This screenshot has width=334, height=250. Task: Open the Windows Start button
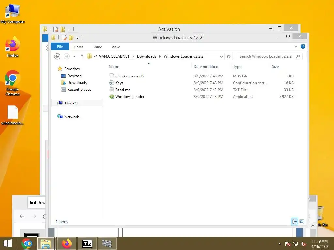point(8,243)
